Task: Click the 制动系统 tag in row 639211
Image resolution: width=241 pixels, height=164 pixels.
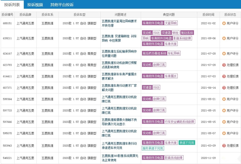Action: coord(187,33)
